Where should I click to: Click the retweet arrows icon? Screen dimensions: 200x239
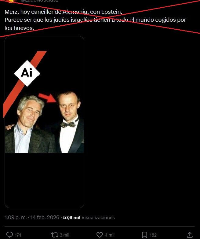pyautogui.click(x=54, y=235)
